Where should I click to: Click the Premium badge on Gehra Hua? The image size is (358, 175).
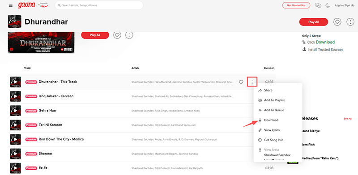coord(31,111)
